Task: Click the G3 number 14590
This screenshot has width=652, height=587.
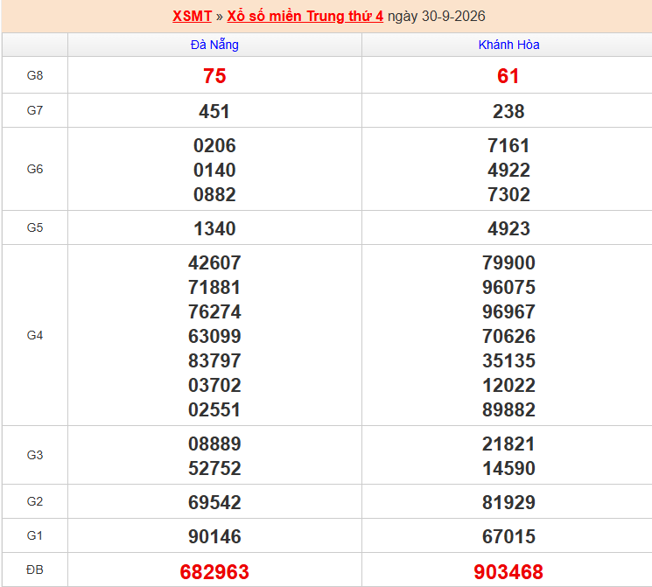Action: coord(508,469)
